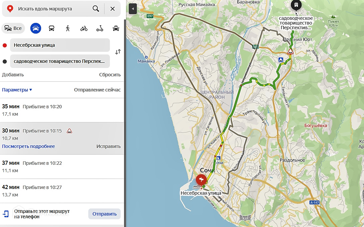Click the blue road sign icon near Верхний Юрт

click(281, 60)
